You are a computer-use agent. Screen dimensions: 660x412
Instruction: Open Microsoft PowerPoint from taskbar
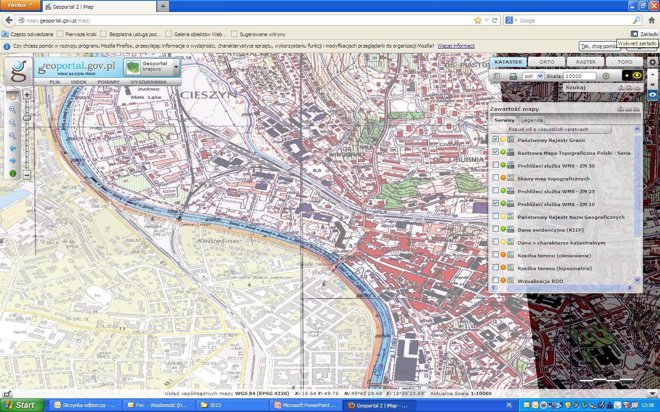coord(306,405)
